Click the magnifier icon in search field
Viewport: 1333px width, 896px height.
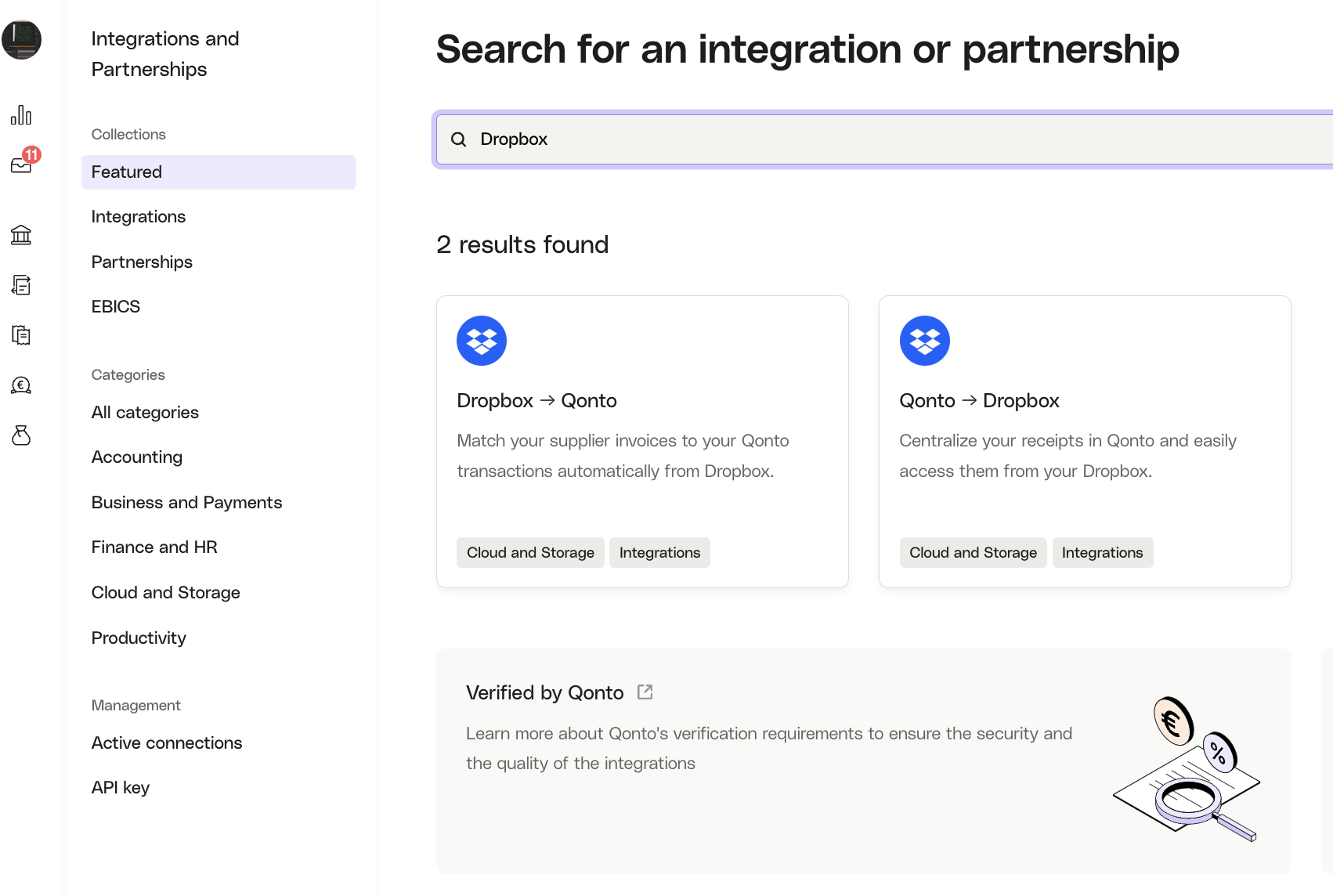tap(459, 139)
